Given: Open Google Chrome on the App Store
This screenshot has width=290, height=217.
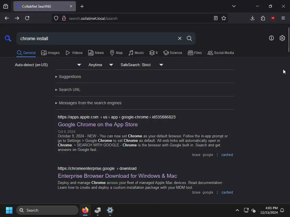Looking at the screenshot, I should click(x=98, y=125).
